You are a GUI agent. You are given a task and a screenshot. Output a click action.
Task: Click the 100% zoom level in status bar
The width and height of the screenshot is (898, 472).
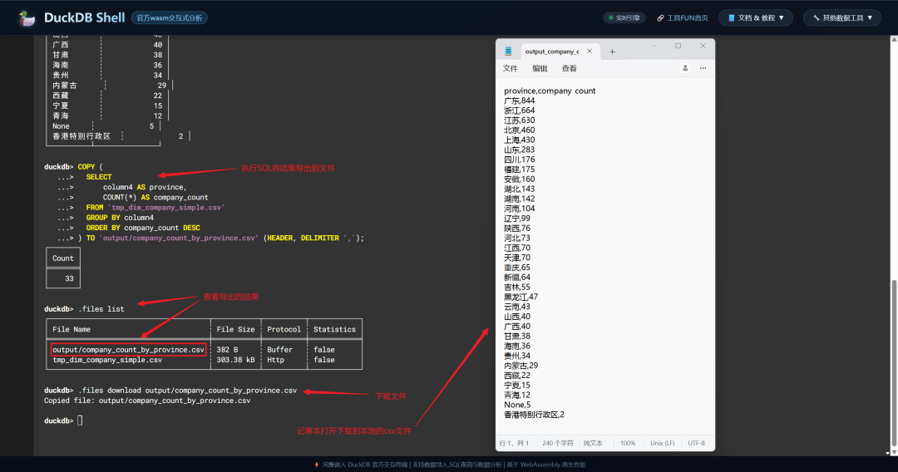tap(628, 443)
